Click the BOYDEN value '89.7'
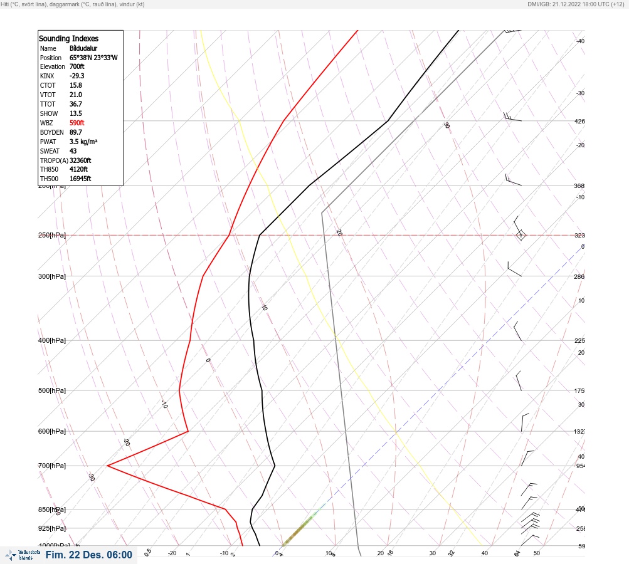 (75, 132)
